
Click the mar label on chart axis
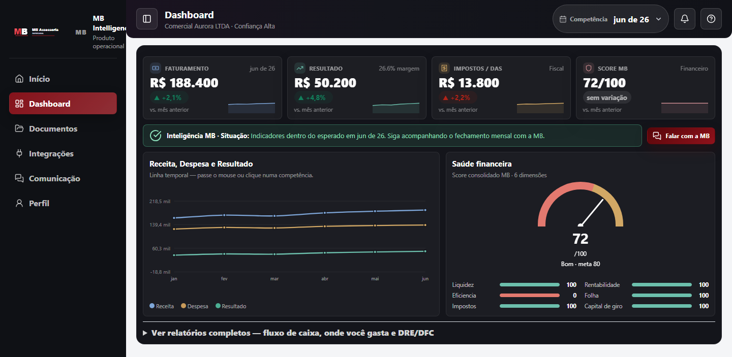(x=274, y=279)
